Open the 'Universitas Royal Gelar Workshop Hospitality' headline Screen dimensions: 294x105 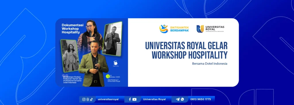(x=186, y=51)
